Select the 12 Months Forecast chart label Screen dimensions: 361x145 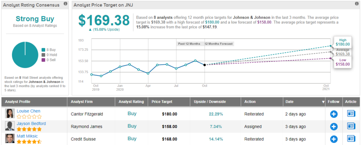point(219,44)
